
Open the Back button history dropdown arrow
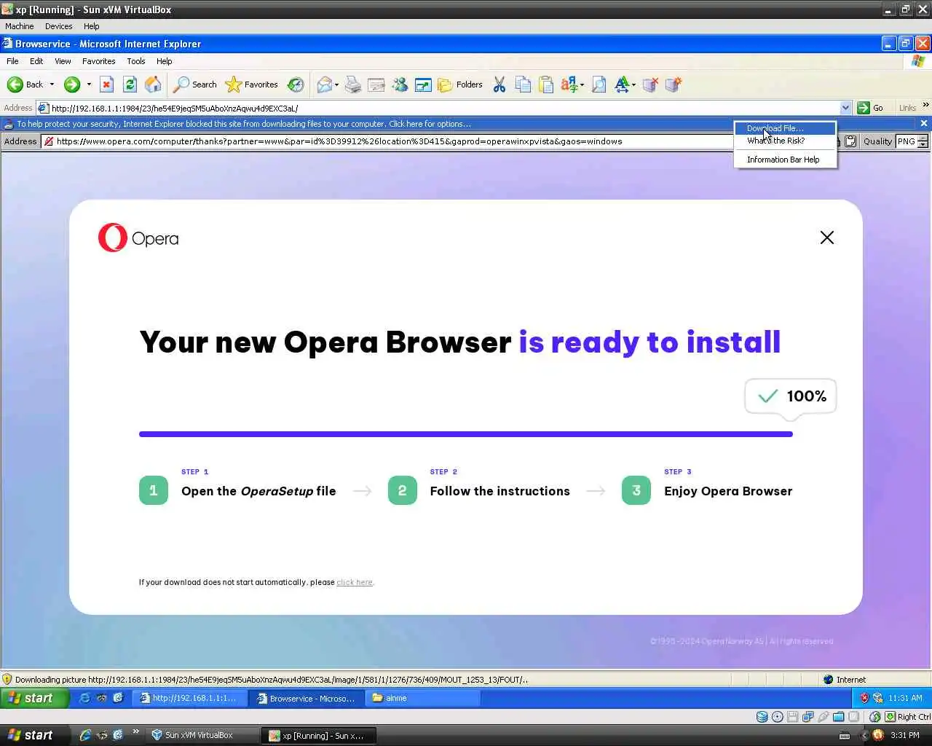click(52, 85)
